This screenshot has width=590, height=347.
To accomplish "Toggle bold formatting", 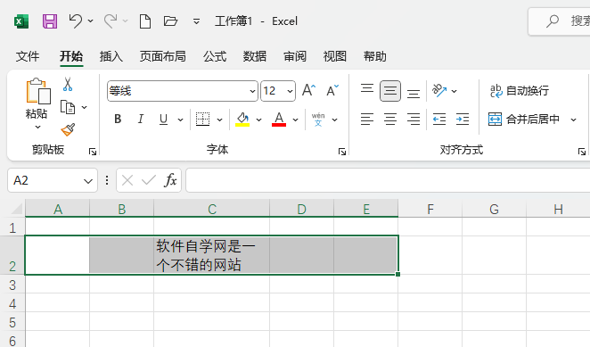I will (x=118, y=120).
